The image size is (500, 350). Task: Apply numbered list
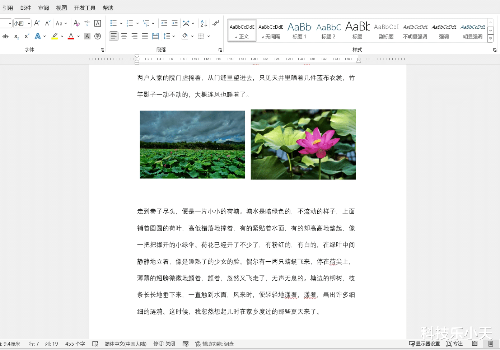[130, 23]
